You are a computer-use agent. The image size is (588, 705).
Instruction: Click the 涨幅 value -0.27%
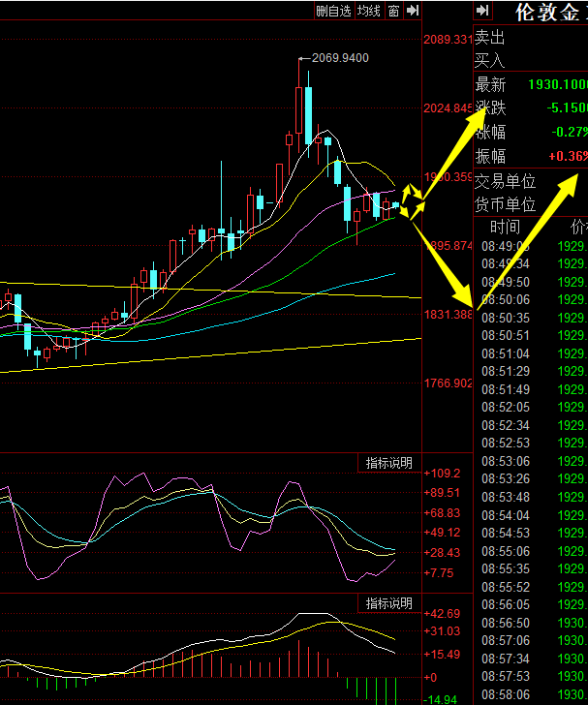click(570, 132)
